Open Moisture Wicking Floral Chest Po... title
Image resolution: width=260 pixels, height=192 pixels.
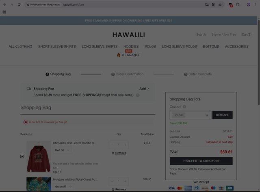pos(75,179)
